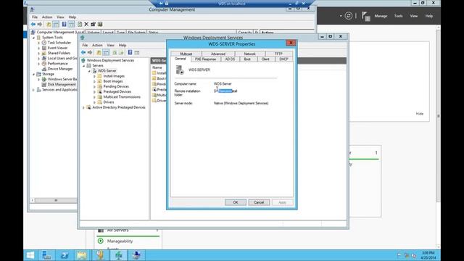The height and width of the screenshot is (261, 464).
Task: Open the TFTP tab
Action: (x=278, y=54)
